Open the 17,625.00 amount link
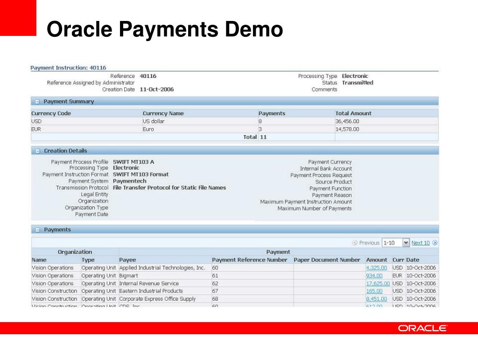 coord(378,283)
